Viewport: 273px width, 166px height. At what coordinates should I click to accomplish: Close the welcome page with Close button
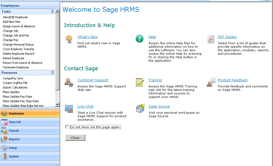click(75, 138)
